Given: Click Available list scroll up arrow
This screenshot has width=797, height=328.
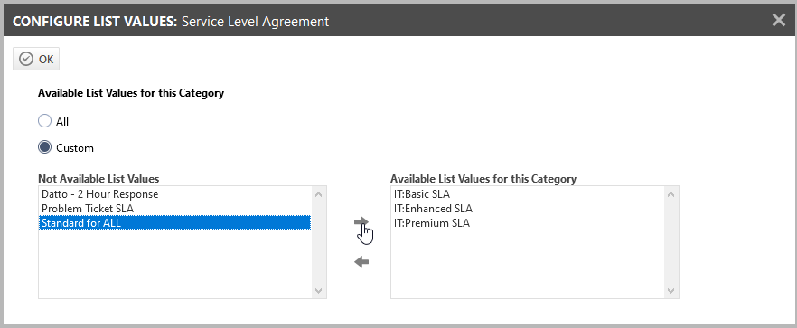Looking at the screenshot, I should coord(670,193).
